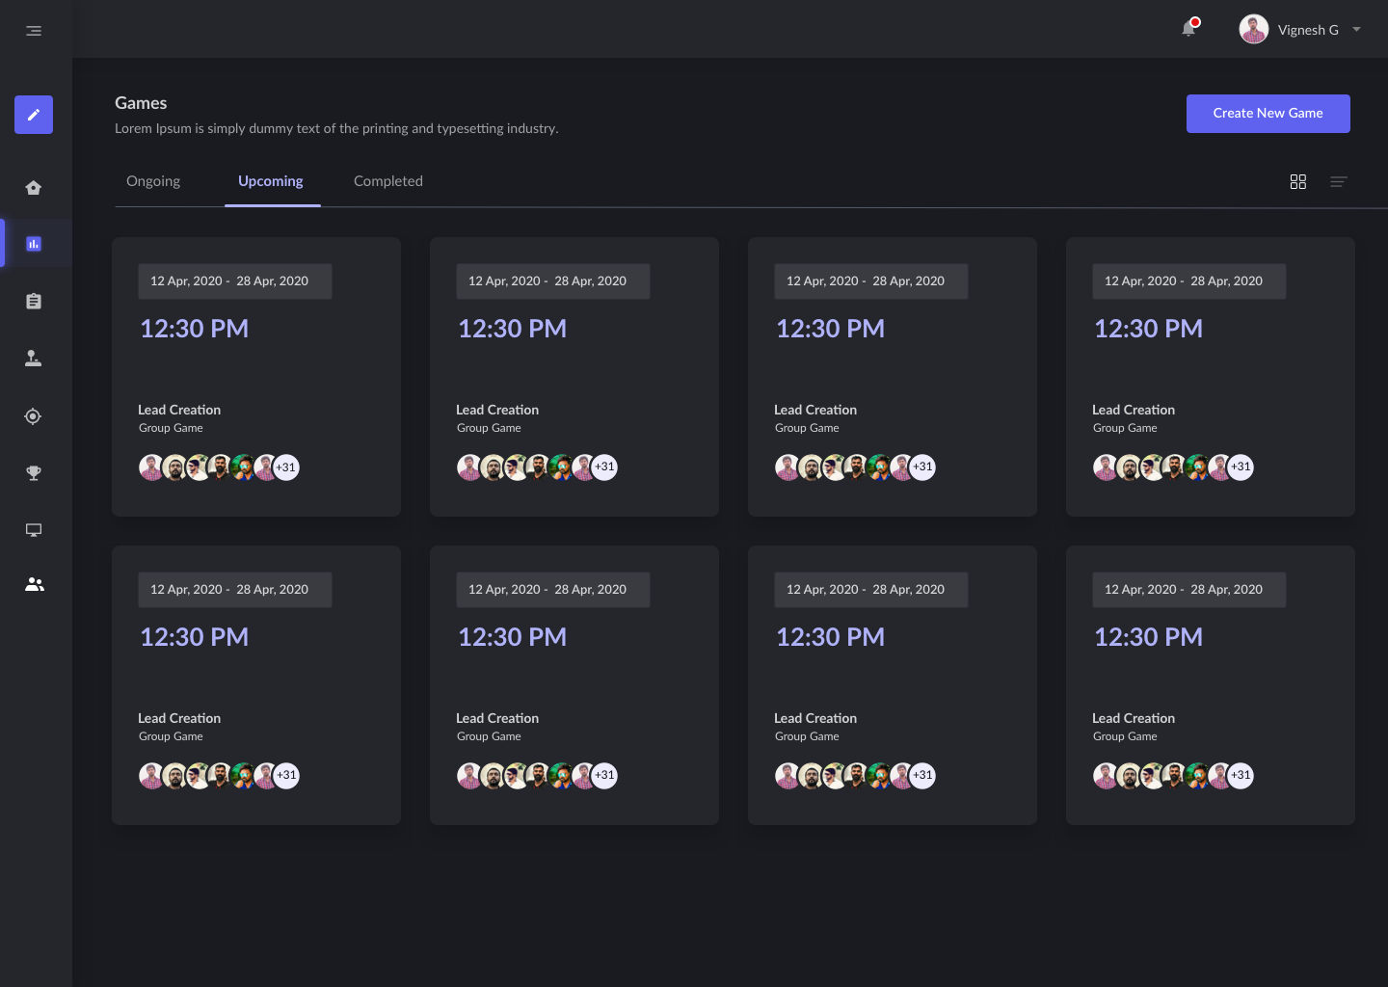Switch to list view layout
The width and height of the screenshot is (1388, 987).
(x=1339, y=181)
